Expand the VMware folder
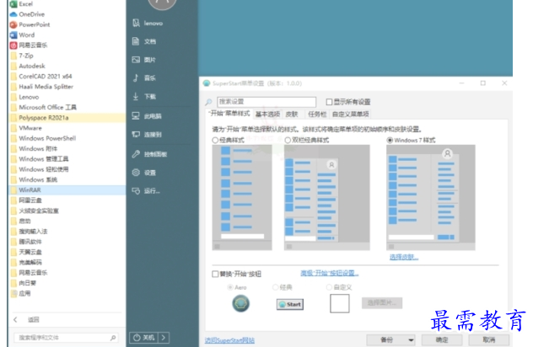Screen dimensions: 533x347 [26, 128]
